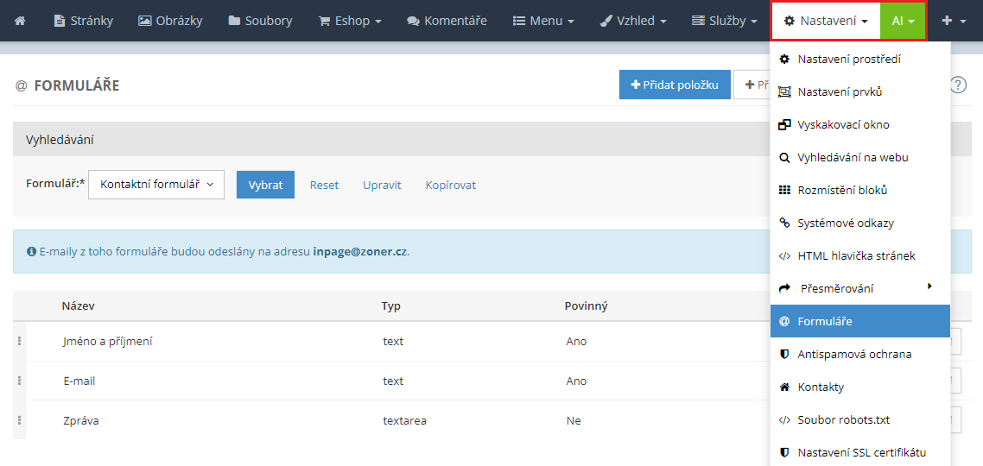Image resolution: width=983 pixels, height=466 pixels.
Task: Open Vyskakovací okno from settings menu
Action: click(x=842, y=124)
